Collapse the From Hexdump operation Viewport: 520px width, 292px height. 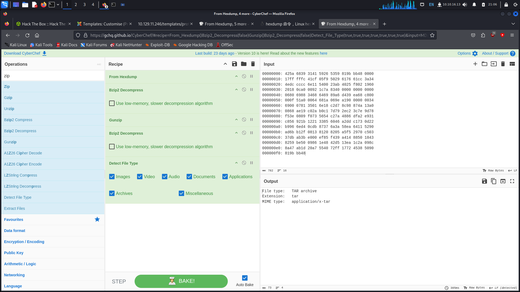coord(236,77)
